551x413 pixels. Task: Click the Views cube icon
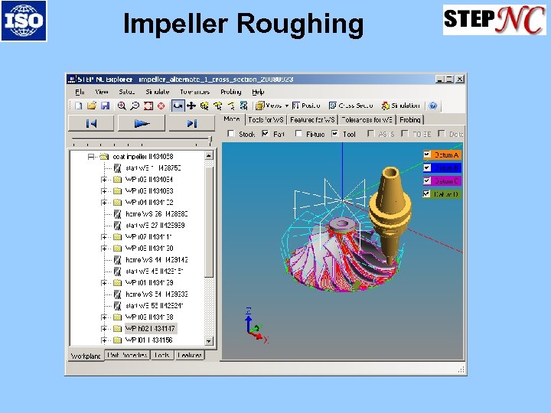[x=260, y=106]
